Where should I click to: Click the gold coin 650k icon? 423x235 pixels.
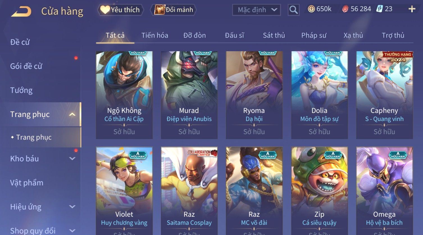[x=311, y=9]
